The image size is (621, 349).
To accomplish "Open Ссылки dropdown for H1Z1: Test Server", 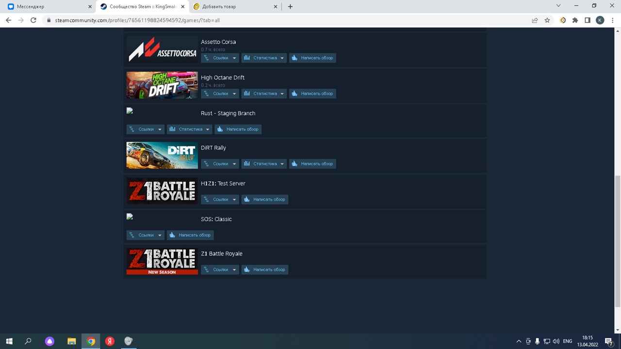I will pos(220,199).
